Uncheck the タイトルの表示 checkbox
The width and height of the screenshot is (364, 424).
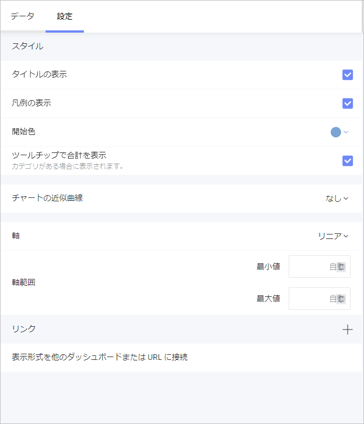coord(348,75)
